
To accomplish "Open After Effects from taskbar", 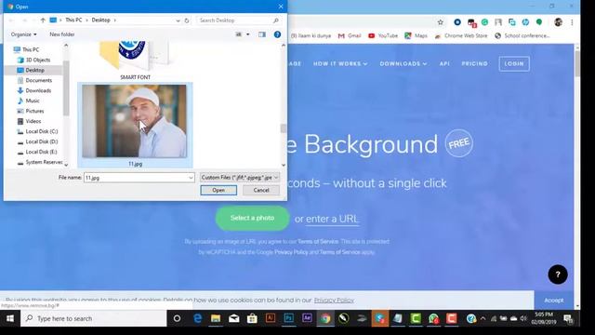I will [x=307, y=318].
